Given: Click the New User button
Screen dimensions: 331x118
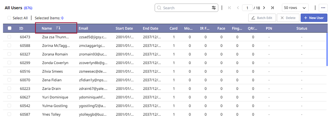Looking at the screenshot, I should pyautogui.click(x=314, y=18).
